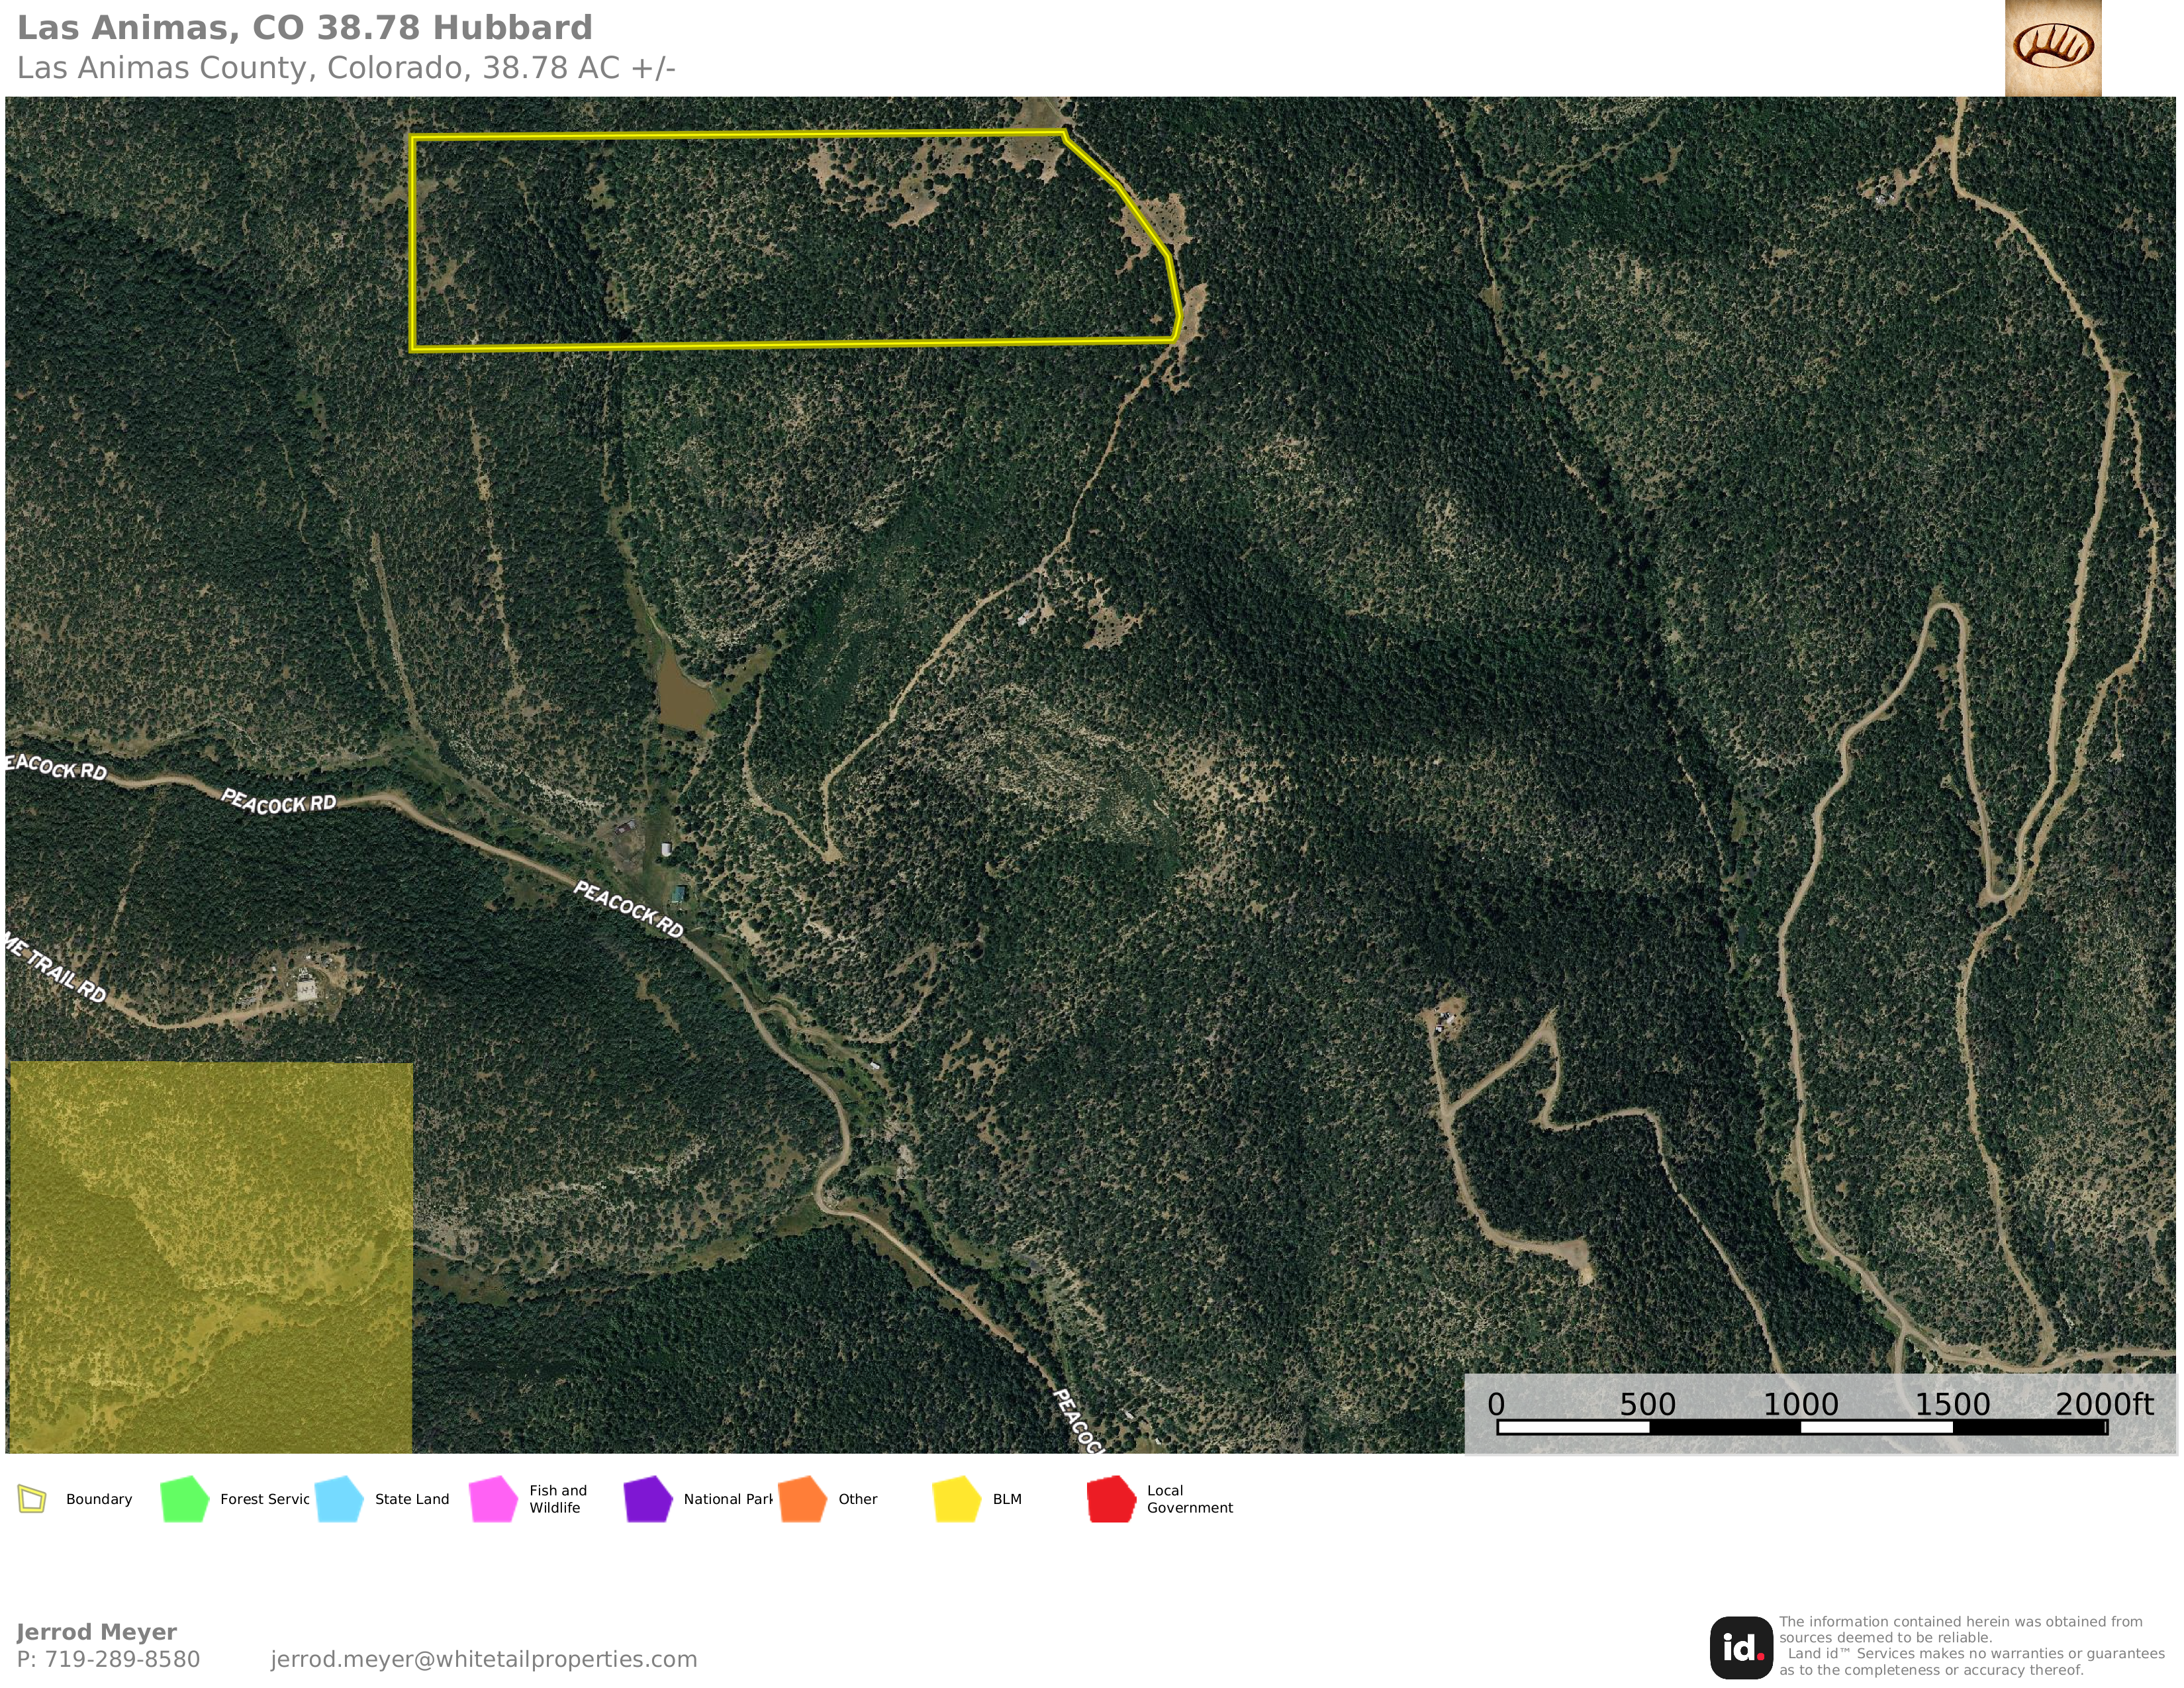
Task: Click the map scale bar
Action: (x=1801, y=1427)
